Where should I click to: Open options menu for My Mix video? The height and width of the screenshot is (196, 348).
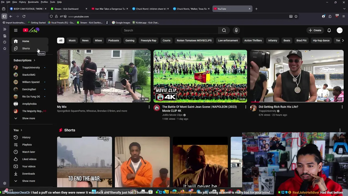pos(149,107)
